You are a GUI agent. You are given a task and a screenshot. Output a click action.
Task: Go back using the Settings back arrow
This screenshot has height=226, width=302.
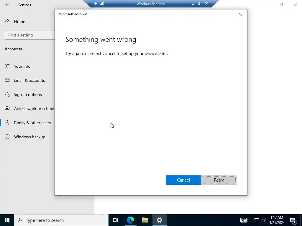[7, 5]
